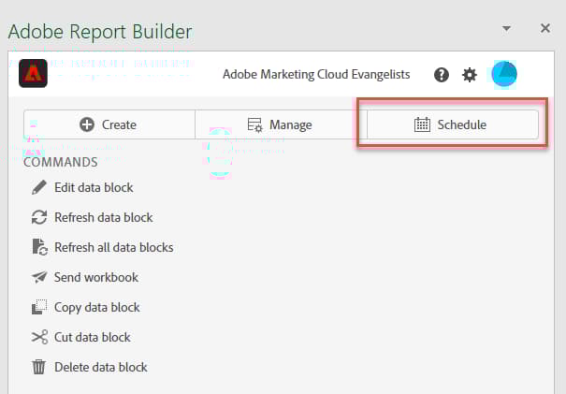Click the paper plane Send workbook icon
The image size is (566, 394).
coord(39,277)
